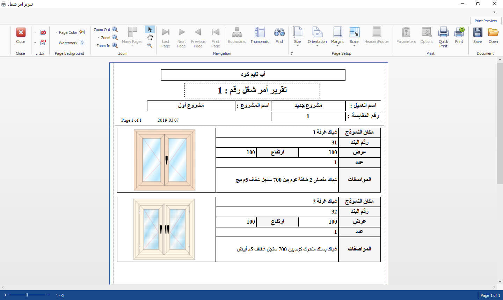Open the Scale options
The image size is (503, 300).
354,35
